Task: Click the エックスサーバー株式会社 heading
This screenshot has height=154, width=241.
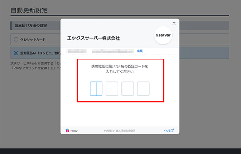Action: [x=94, y=38]
